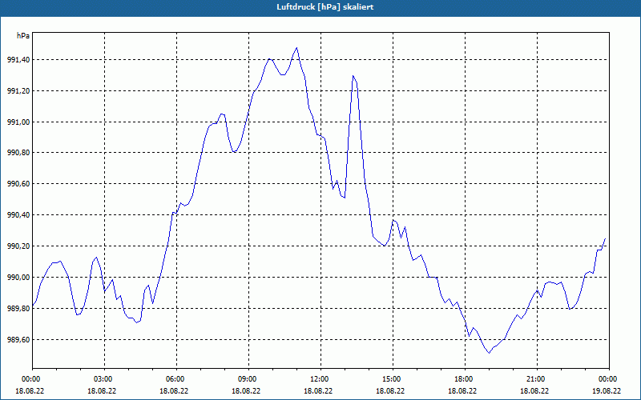Select the 991,40 y-axis label
The width and height of the screenshot is (641, 400).
click(x=18, y=59)
